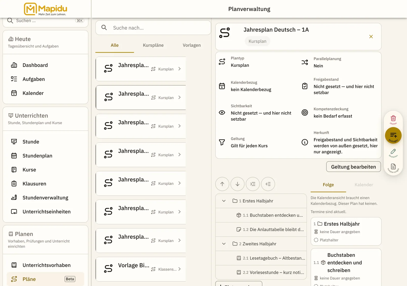Viewport: 407px width, 286px height.
Task: Close the Jahresplan Deutsch – 1A detail panel
Action: pos(371,37)
